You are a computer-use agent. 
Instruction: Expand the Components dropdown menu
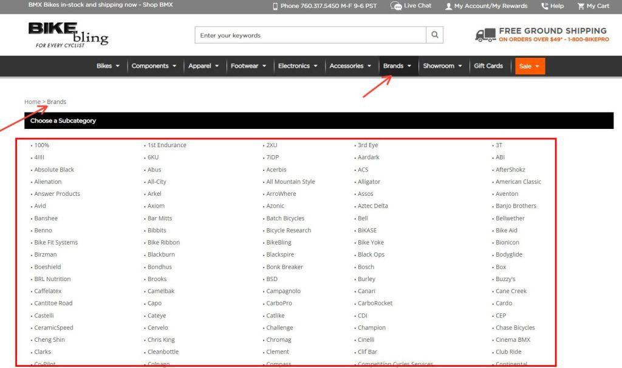pos(154,66)
